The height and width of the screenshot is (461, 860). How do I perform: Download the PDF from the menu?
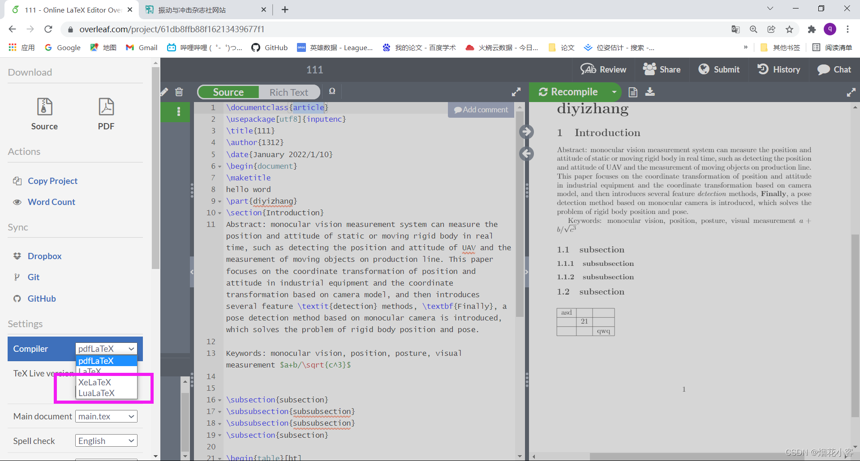[x=106, y=114]
